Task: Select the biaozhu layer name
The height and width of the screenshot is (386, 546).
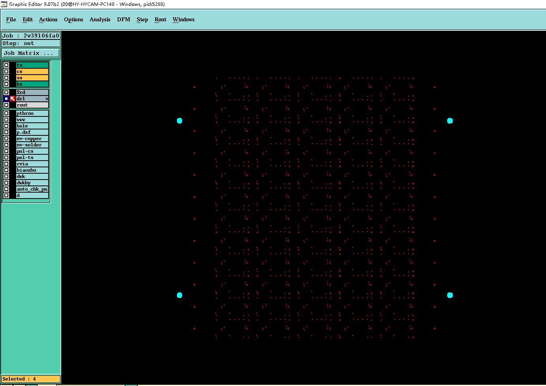Action: coord(32,170)
